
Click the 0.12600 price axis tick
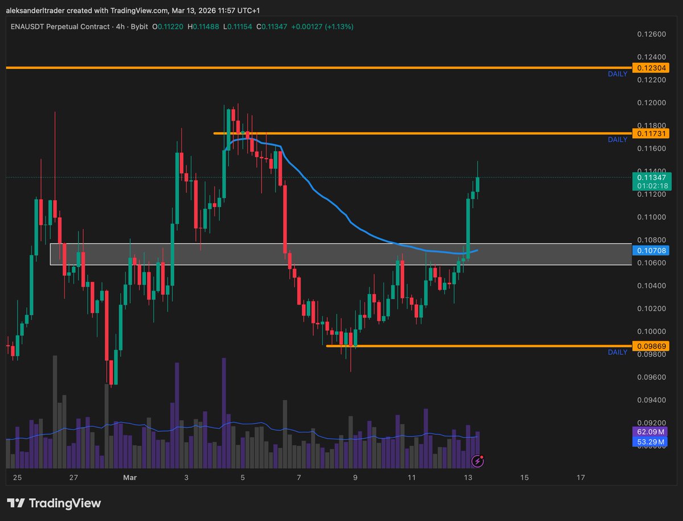coord(652,35)
